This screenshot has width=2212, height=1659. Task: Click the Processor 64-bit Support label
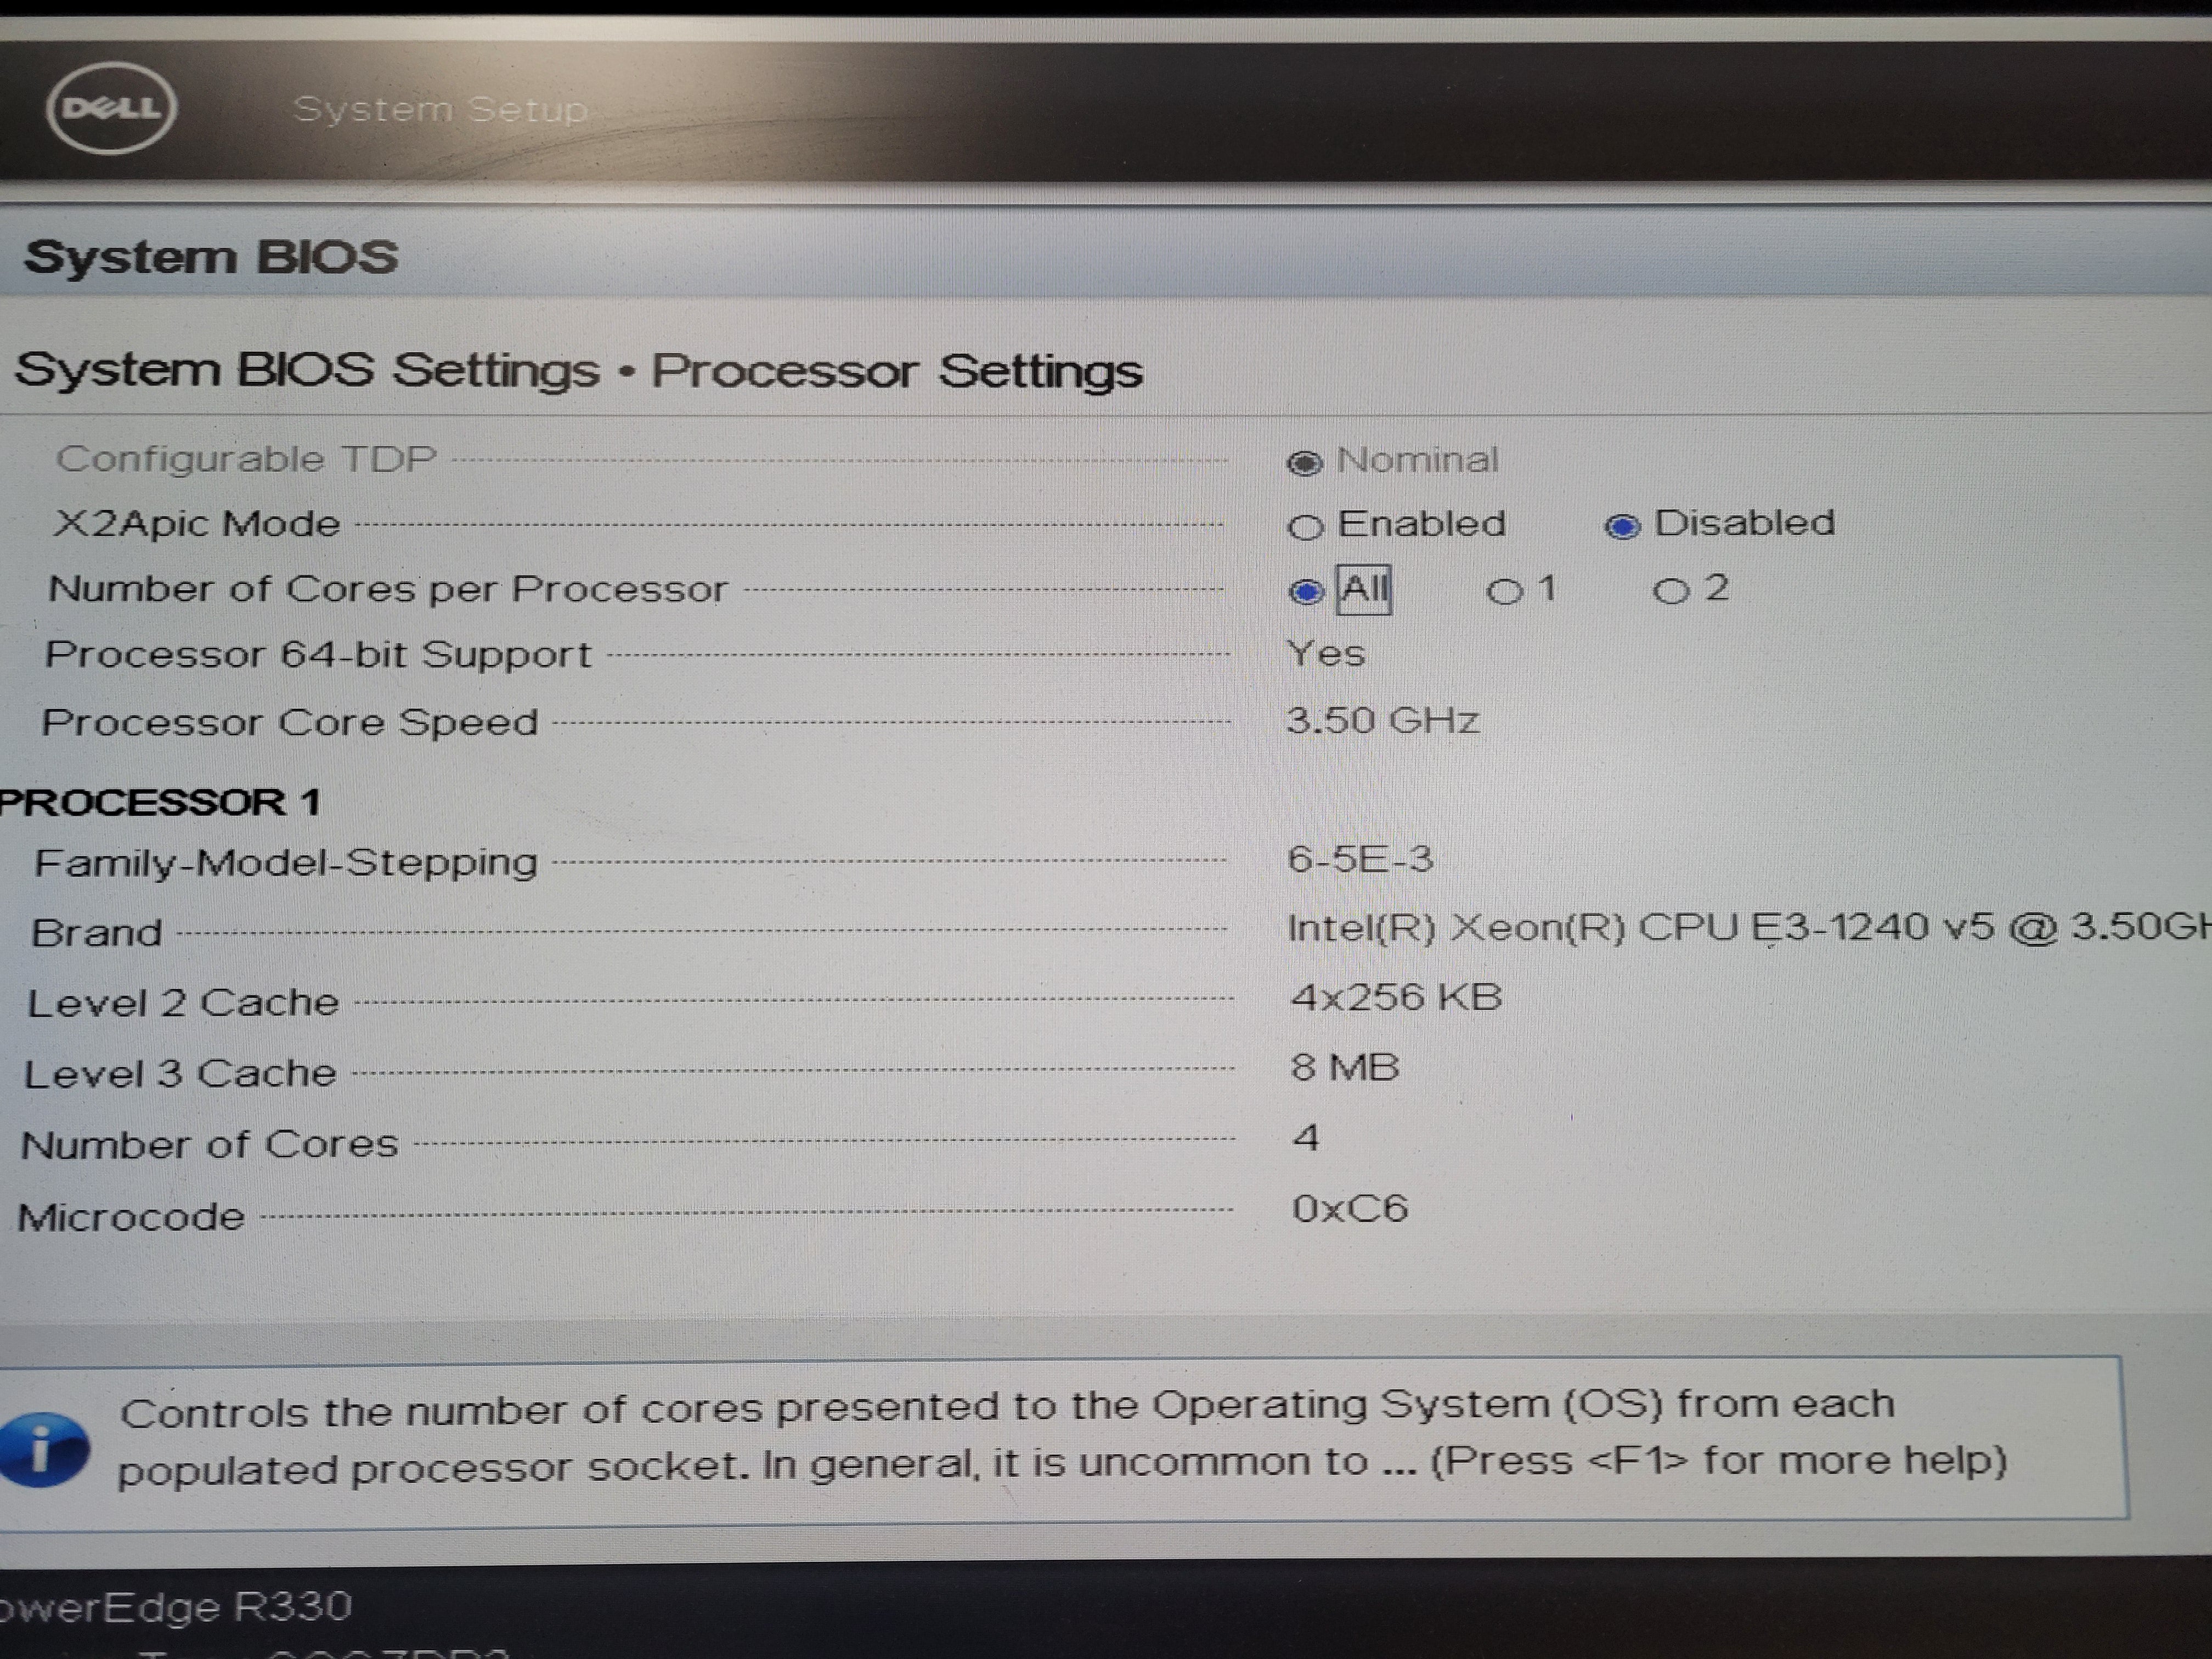(x=318, y=654)
